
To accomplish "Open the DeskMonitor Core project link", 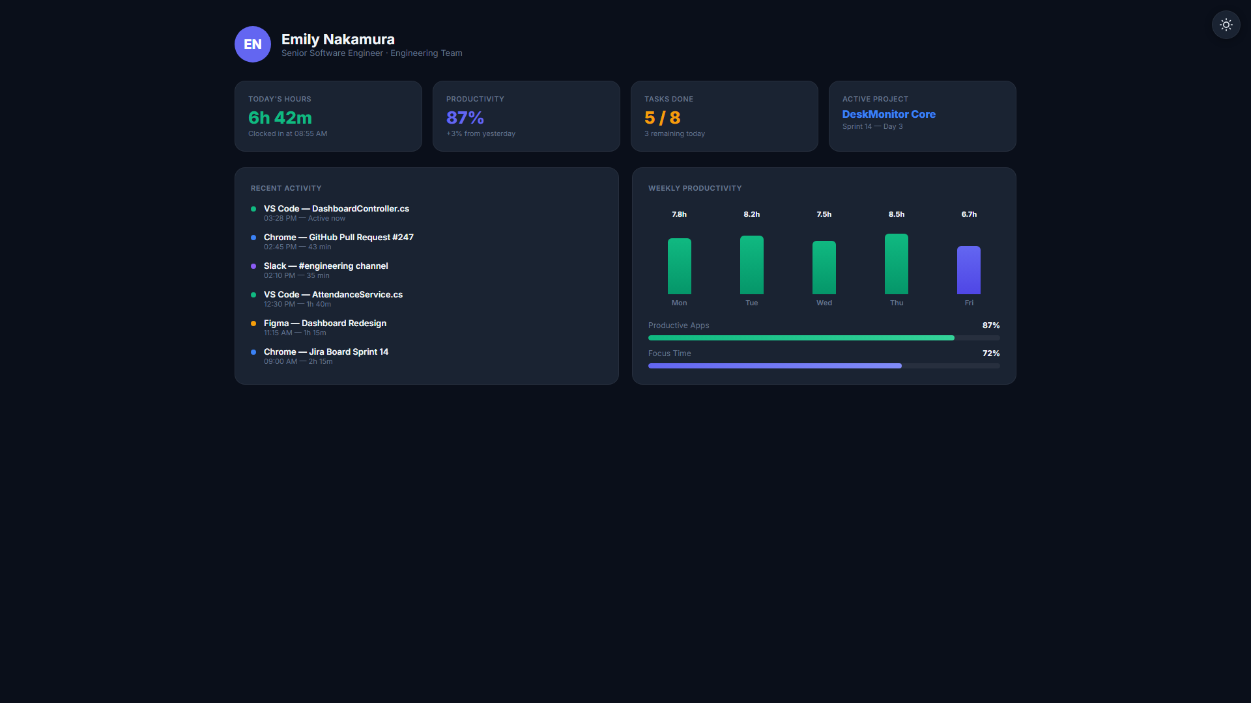I will point(889,114).
